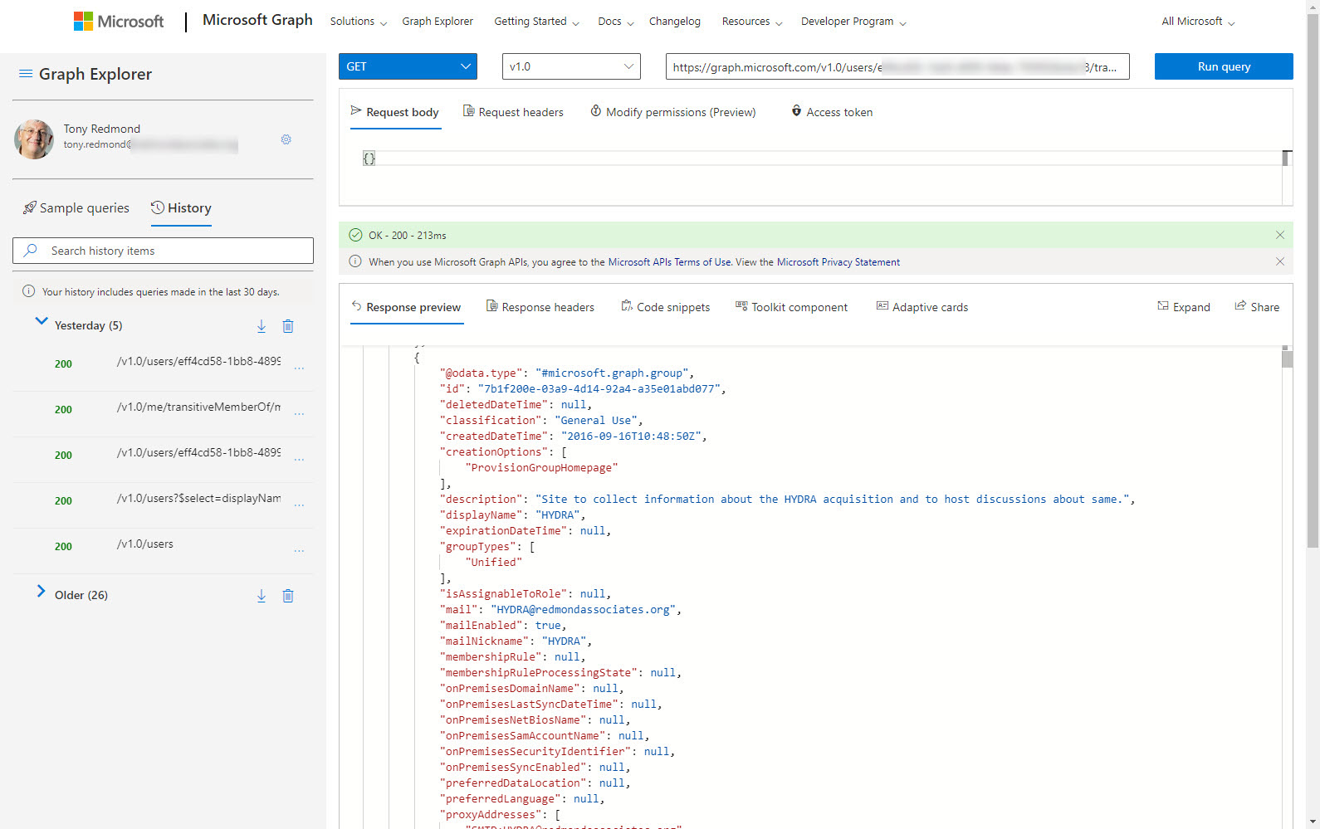Delete the Yesterday history group
The width and height of the screenshot is (1320, 829).
coord(288,326)
